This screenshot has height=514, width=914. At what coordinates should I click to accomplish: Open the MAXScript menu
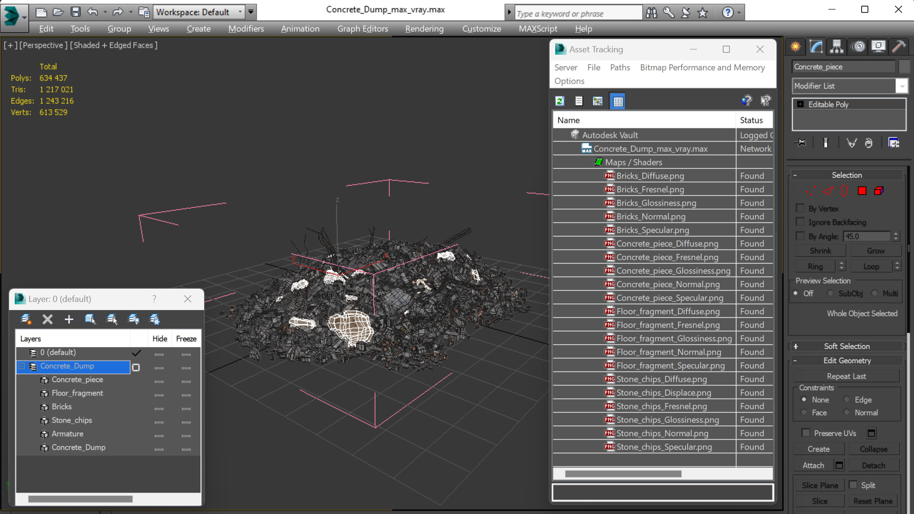538,29
